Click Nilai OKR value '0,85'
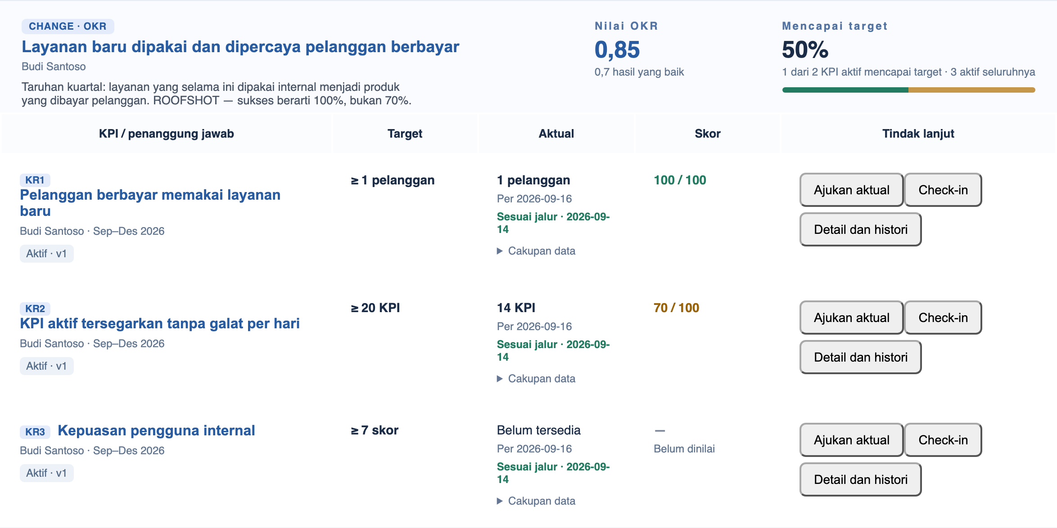 (617, 49)
